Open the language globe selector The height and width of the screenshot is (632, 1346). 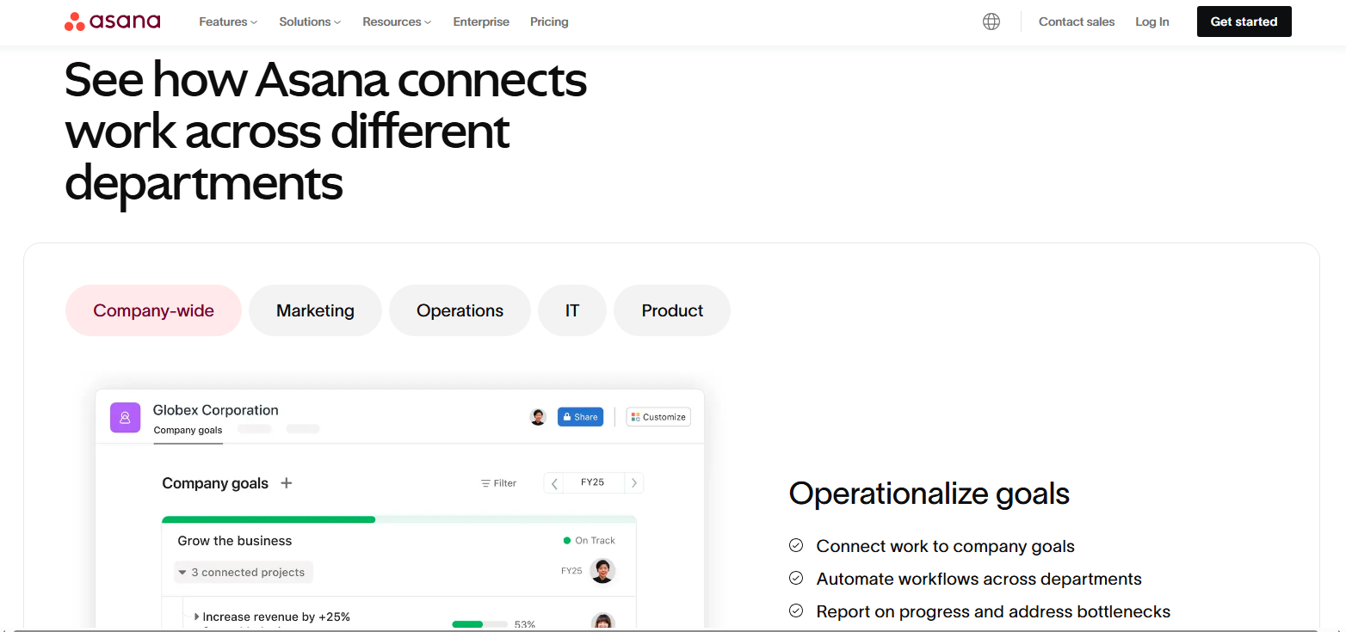[x=991, y=21]
